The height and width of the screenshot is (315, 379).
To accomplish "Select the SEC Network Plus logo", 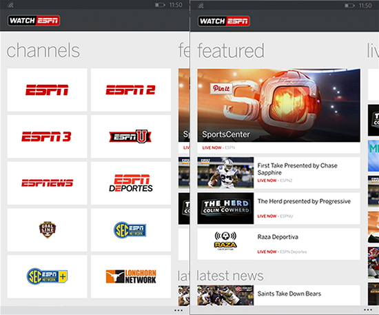I will click(x=47, y=276).
